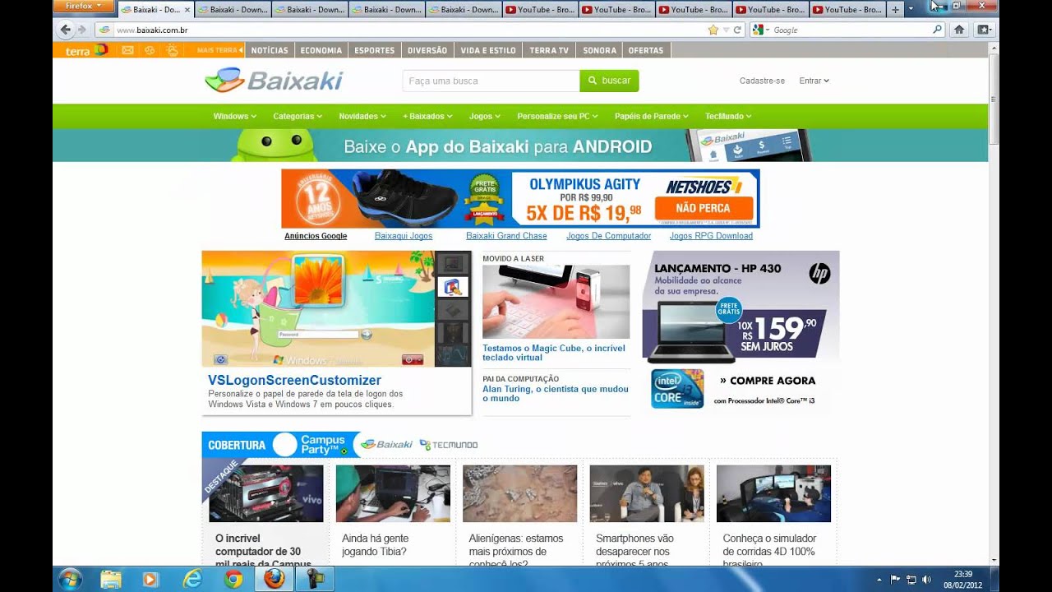Image resolution: width=1052 pixels, height=592 pixels.
Task: Show hidden system tray icons
Action: [x=879, y=579]
